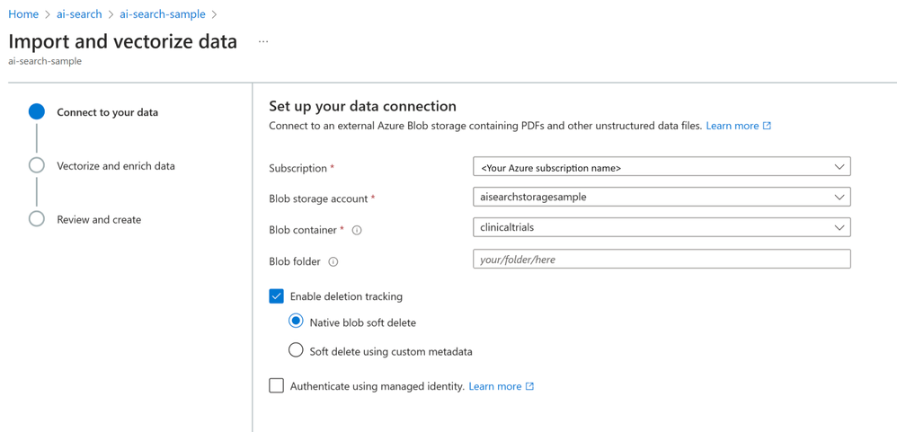Click the Connect to your data step circle
Image resolution: width=897 pixels, height=432 pixels.
tap(37, 111)
